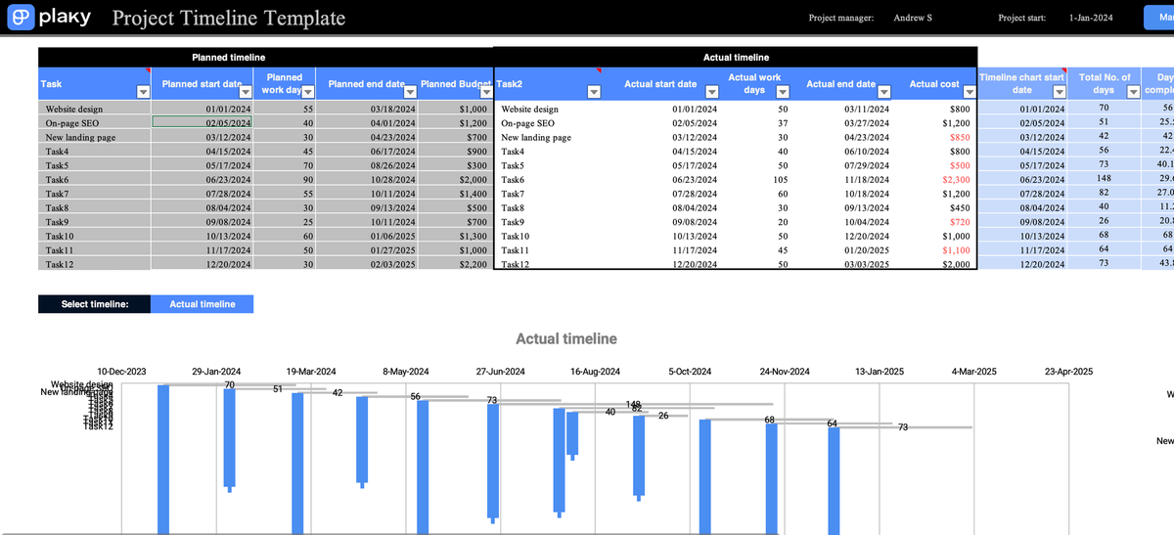Select the 1-Jan-2024 project start cell
The height and width of the screenshot is (535, 1174).
coord(1089,18)
